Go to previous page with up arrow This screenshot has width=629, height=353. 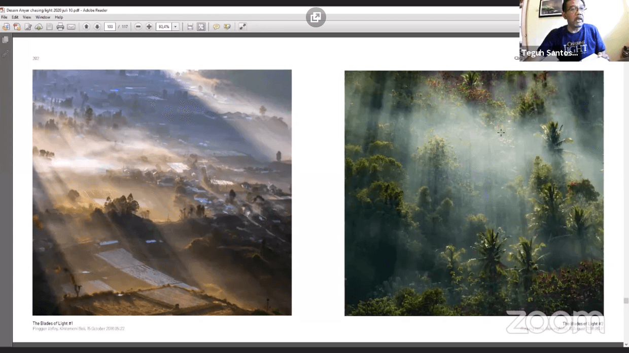pyautogui.click(x=86, y=27)
